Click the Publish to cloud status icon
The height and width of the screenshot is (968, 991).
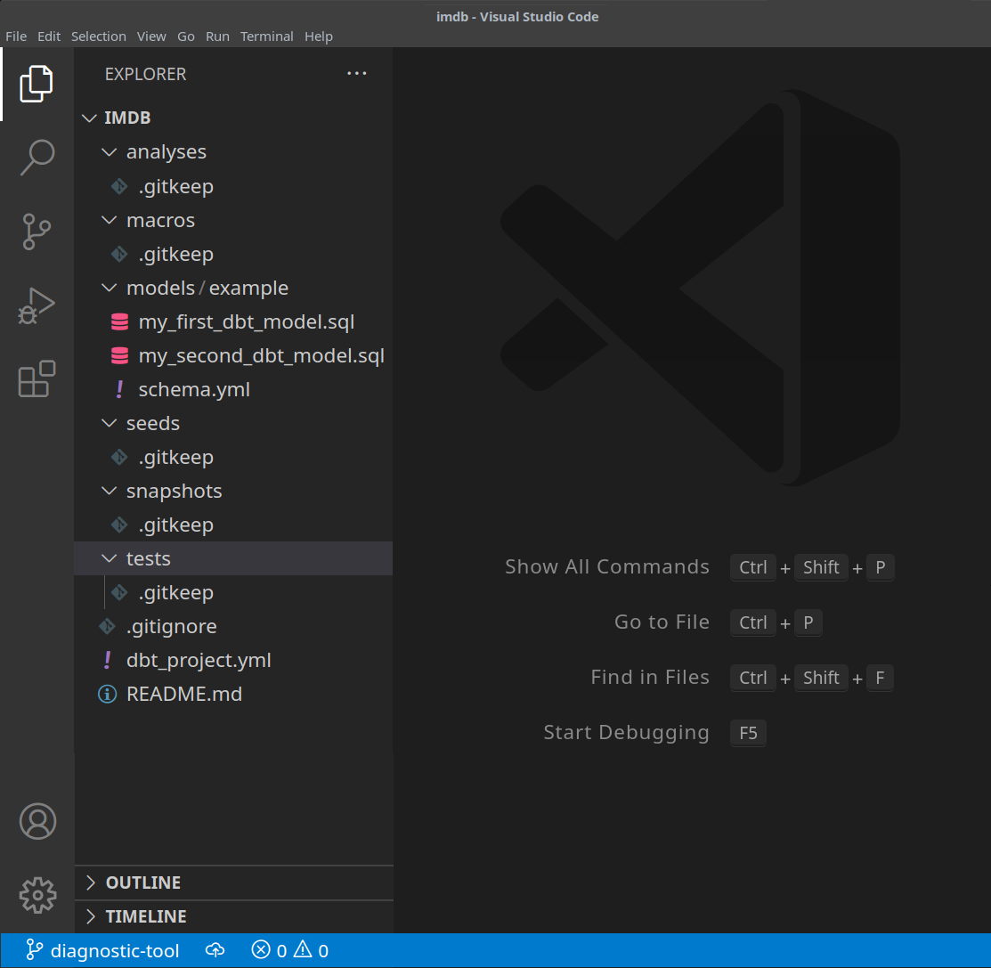pyautogui.click(x=215, y=951)
